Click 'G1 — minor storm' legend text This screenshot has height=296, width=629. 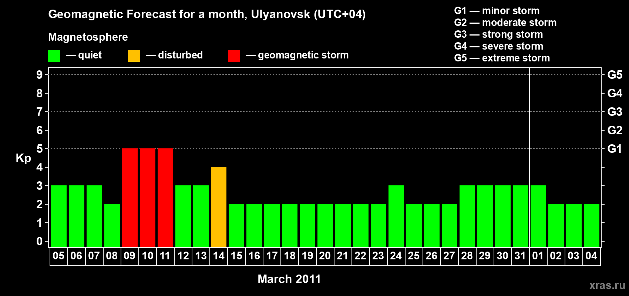tap(497, 11)
